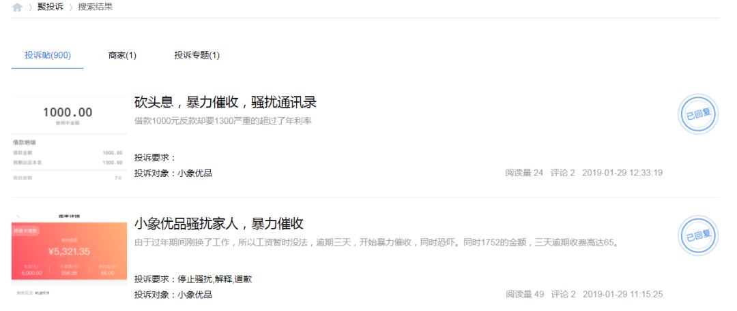The height and width of the screenshot is (311, 737).
Task: Switch to the 投诉专题(1) tab
Action: [x=197, y=55]
